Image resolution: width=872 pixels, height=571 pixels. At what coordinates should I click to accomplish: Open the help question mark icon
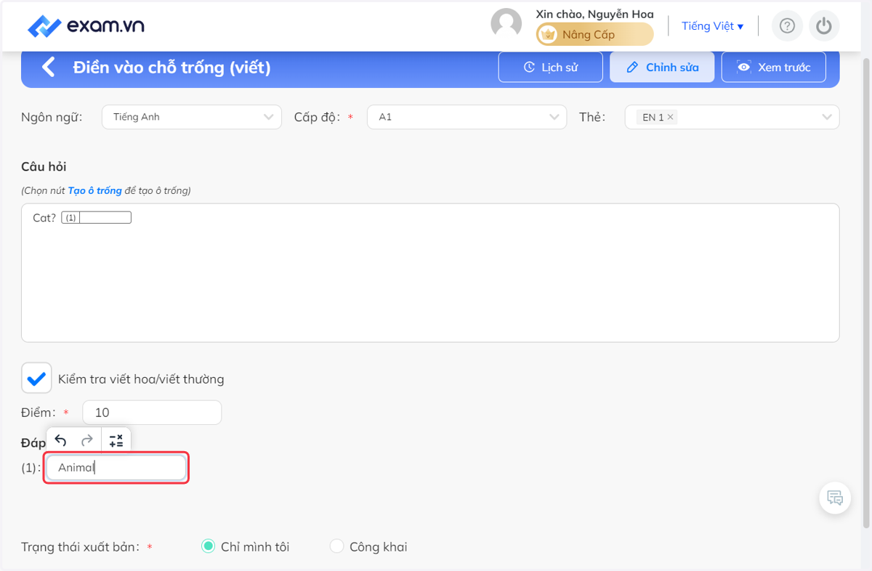coord(787,26)
